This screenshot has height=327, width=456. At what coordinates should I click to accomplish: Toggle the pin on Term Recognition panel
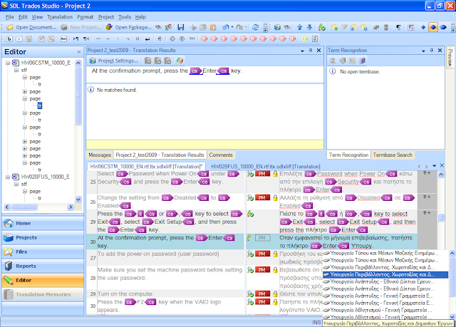click(x=432, y=51)
